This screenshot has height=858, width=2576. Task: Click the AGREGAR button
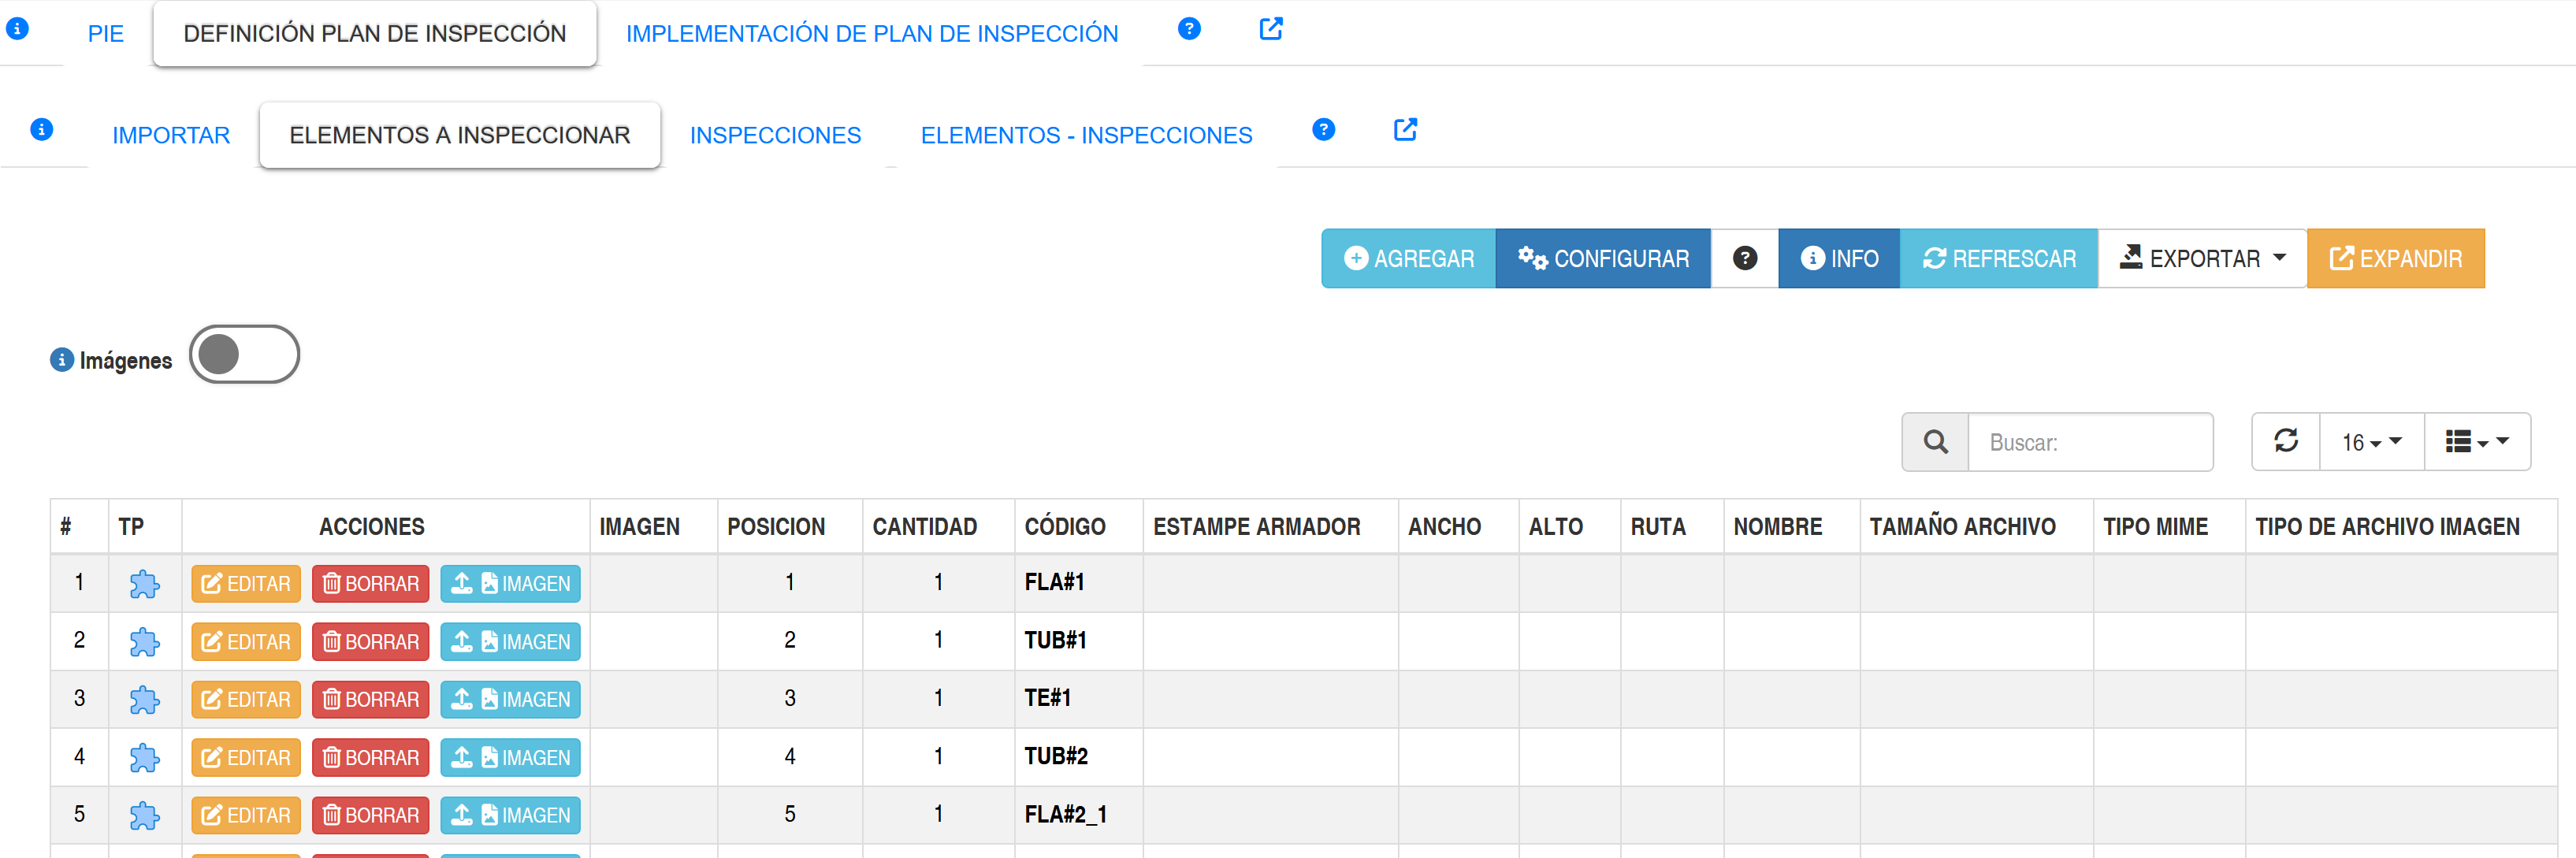(1408, 259)
